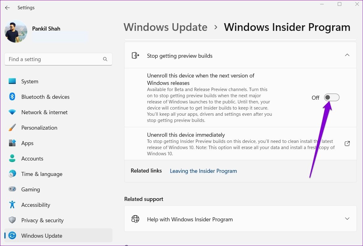Click the Gaming controller icon
363x246 pixels.
[12, 190]
